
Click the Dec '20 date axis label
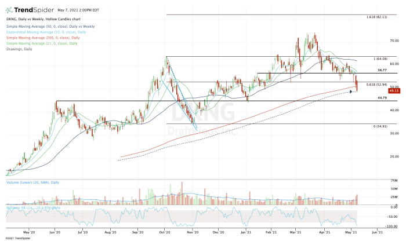pyautogui.click(x=218, y=232)
